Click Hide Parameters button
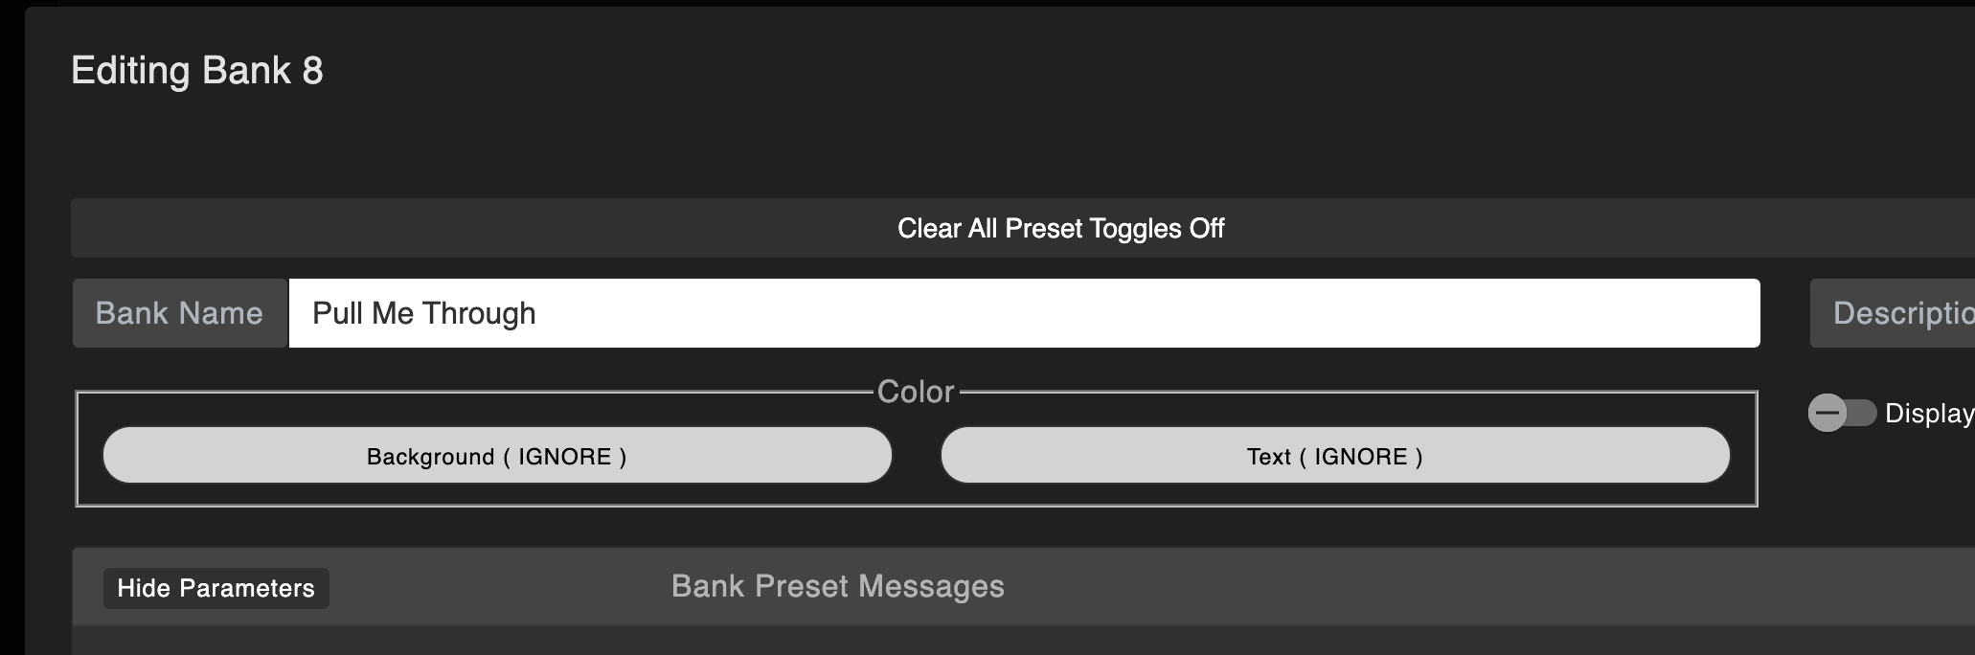The height and width of the screenshot is (655, 1975). coord(216,588)
